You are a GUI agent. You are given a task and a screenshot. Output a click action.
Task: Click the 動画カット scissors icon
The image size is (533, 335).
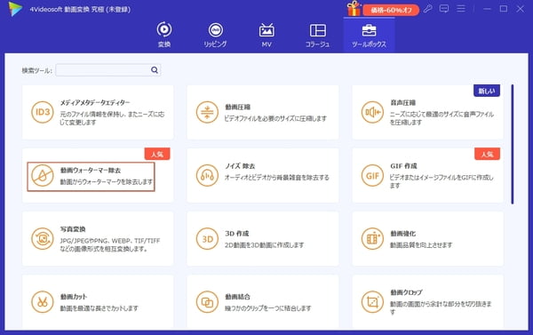click(x=43, y=301)
